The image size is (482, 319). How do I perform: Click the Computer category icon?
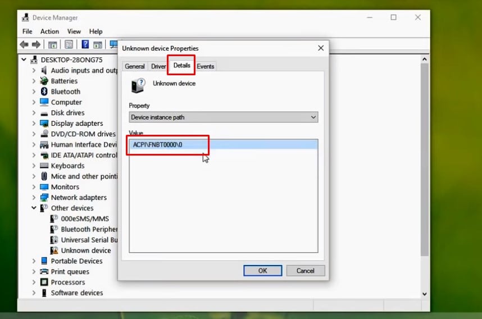click(x=44, y=102)
